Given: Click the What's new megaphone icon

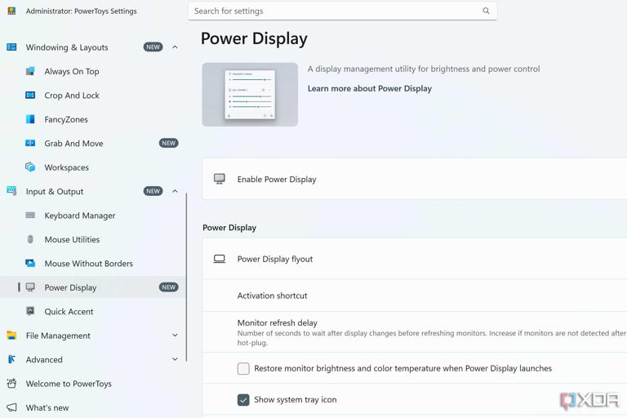Looking at the screenshot, I should [x=11, y=407].
